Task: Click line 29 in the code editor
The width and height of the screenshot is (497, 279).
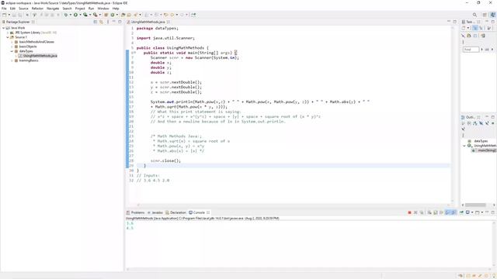Action: (294, 165)
